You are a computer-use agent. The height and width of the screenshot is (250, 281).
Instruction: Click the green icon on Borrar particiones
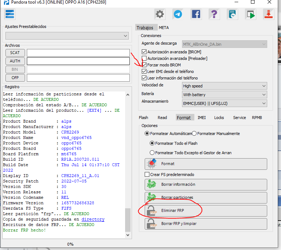pos(152,197)
